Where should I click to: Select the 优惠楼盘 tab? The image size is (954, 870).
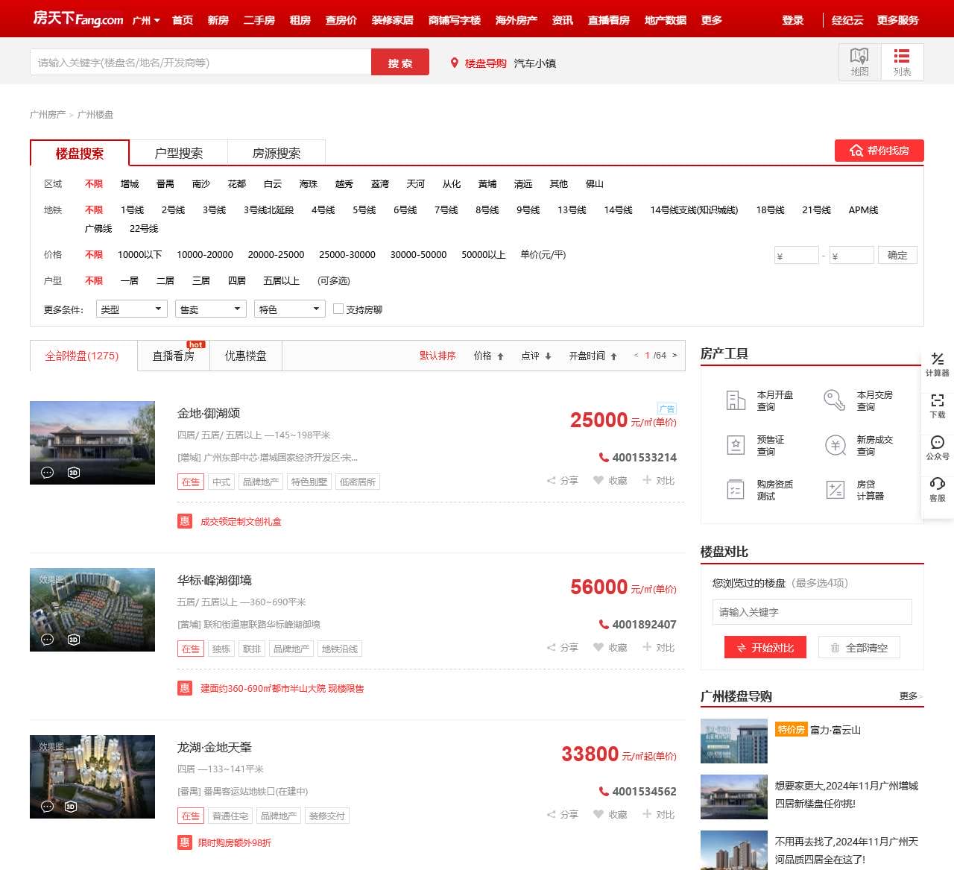(x=246, y=356)
